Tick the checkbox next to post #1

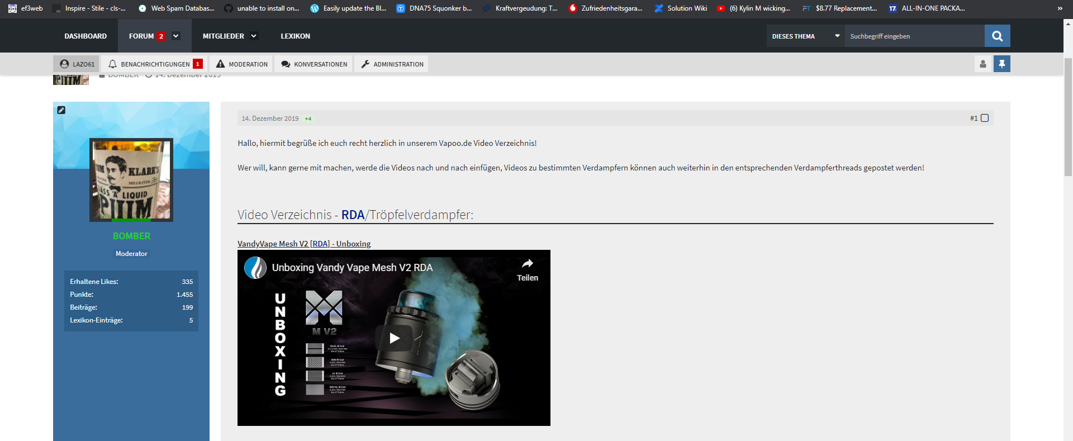985,118
